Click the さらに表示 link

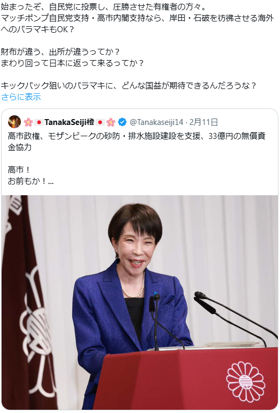click(21, 97)
